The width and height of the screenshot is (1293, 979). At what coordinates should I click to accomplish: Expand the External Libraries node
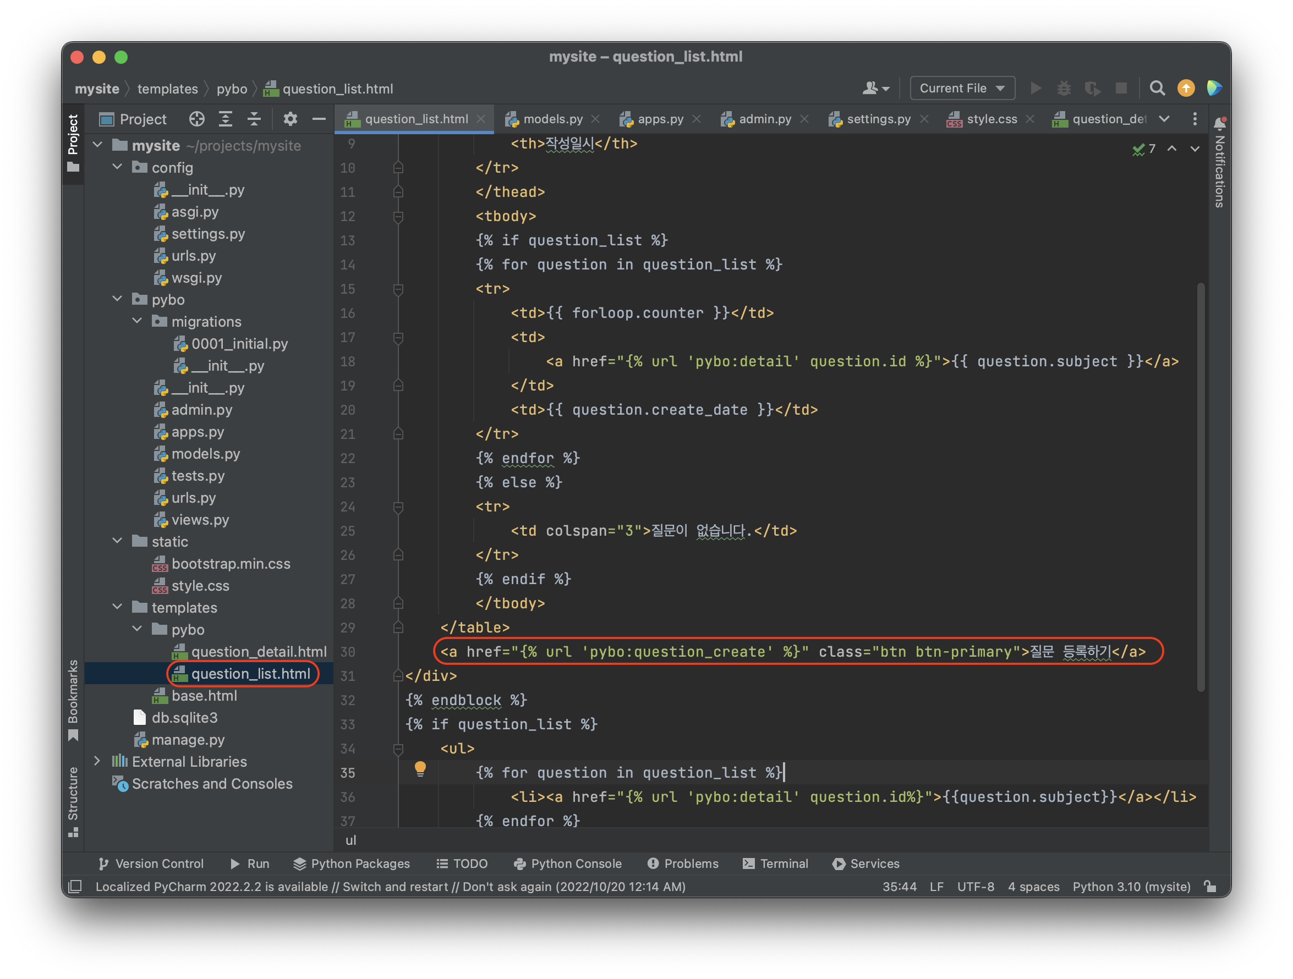click(97, 761)
